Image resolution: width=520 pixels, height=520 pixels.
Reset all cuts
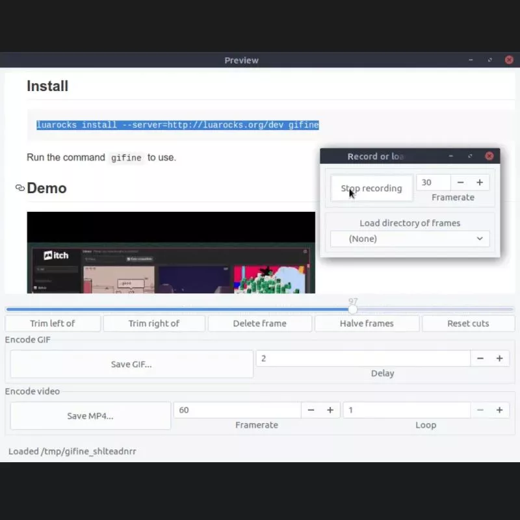tap(469, 323)
